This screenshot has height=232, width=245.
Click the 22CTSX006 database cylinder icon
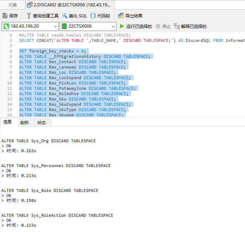tap(64, 26)
